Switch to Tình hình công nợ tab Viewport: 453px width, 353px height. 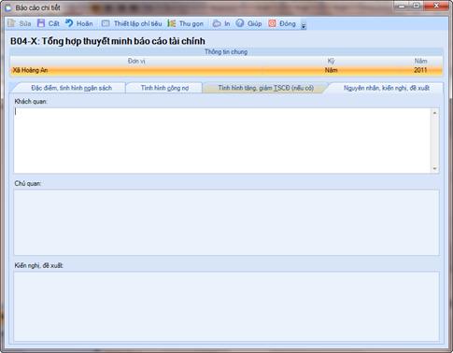(x=164, y=88)
